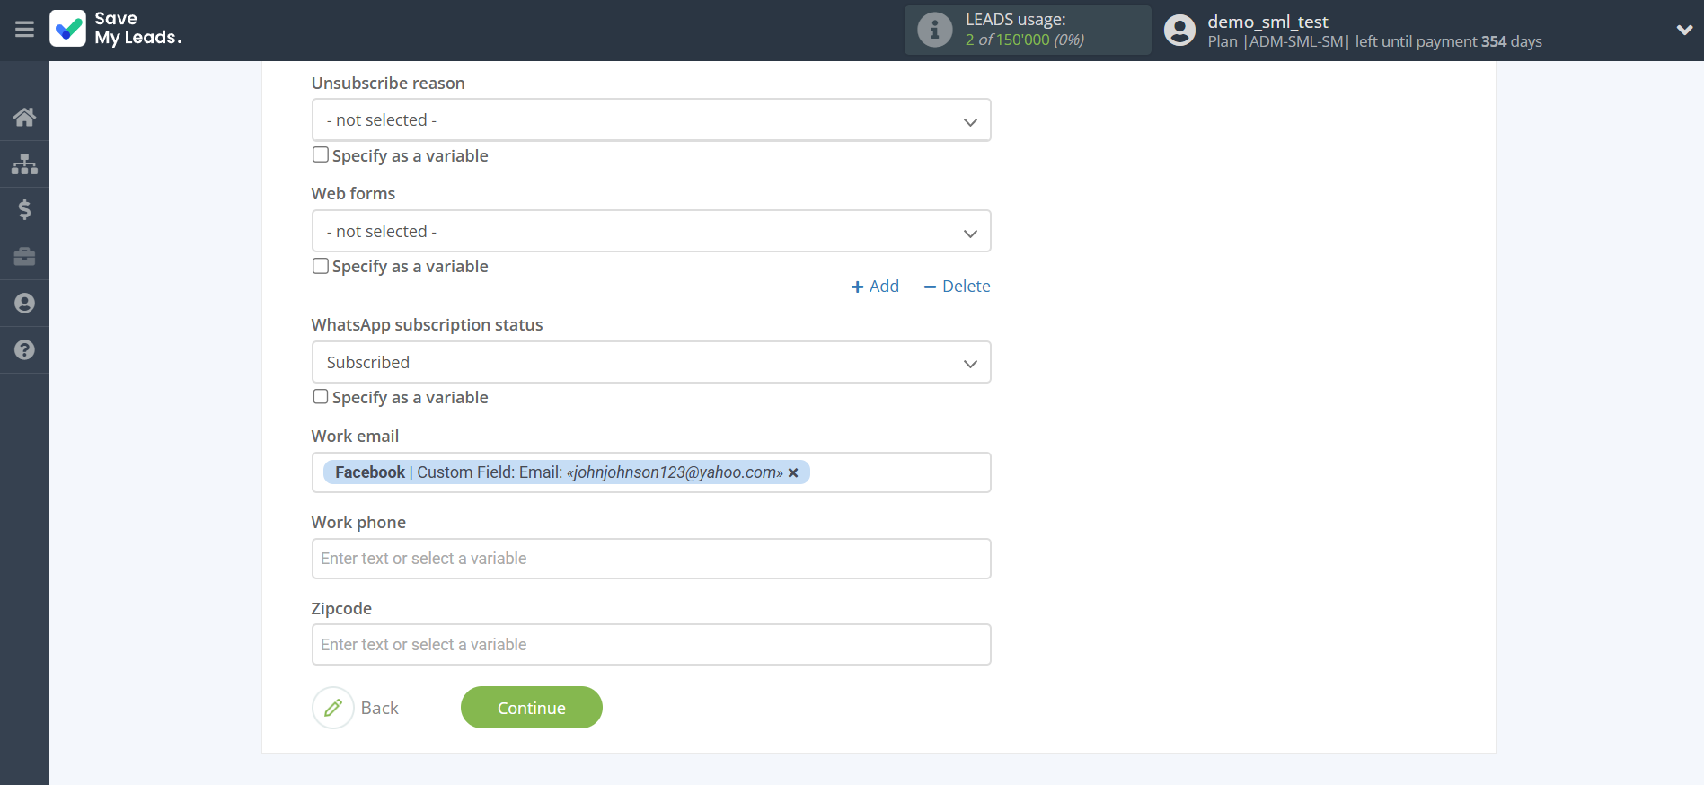Click into the Work phone field
This screenshot has height=785, width=1704.
click(650, 559)
